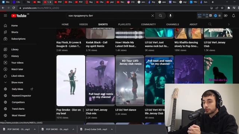239x134 pixels.
Task: Click the tabs scroll-right chevron
Action: click(229, 24)
